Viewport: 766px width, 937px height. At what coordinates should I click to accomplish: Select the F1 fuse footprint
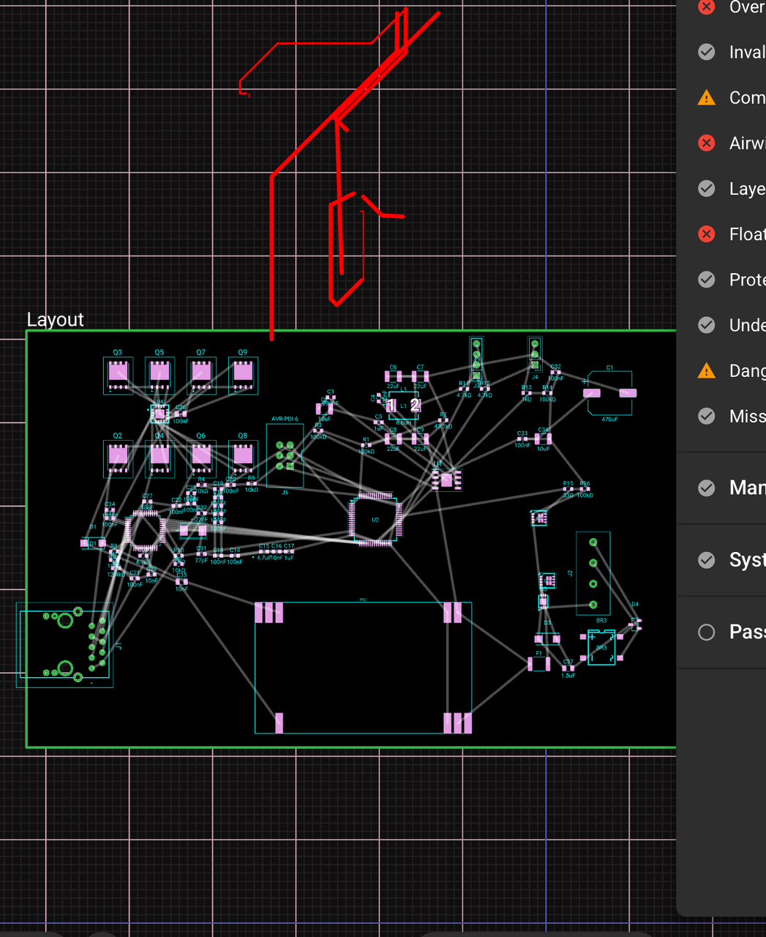coord(539,664)
